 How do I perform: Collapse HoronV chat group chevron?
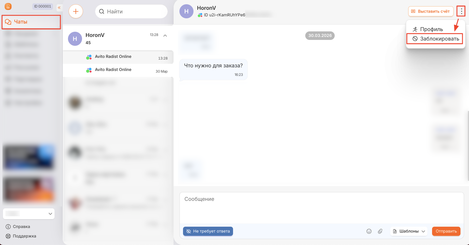click(x=165, y=35)
